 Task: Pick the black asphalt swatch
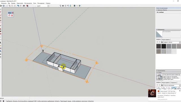(164, 46)
